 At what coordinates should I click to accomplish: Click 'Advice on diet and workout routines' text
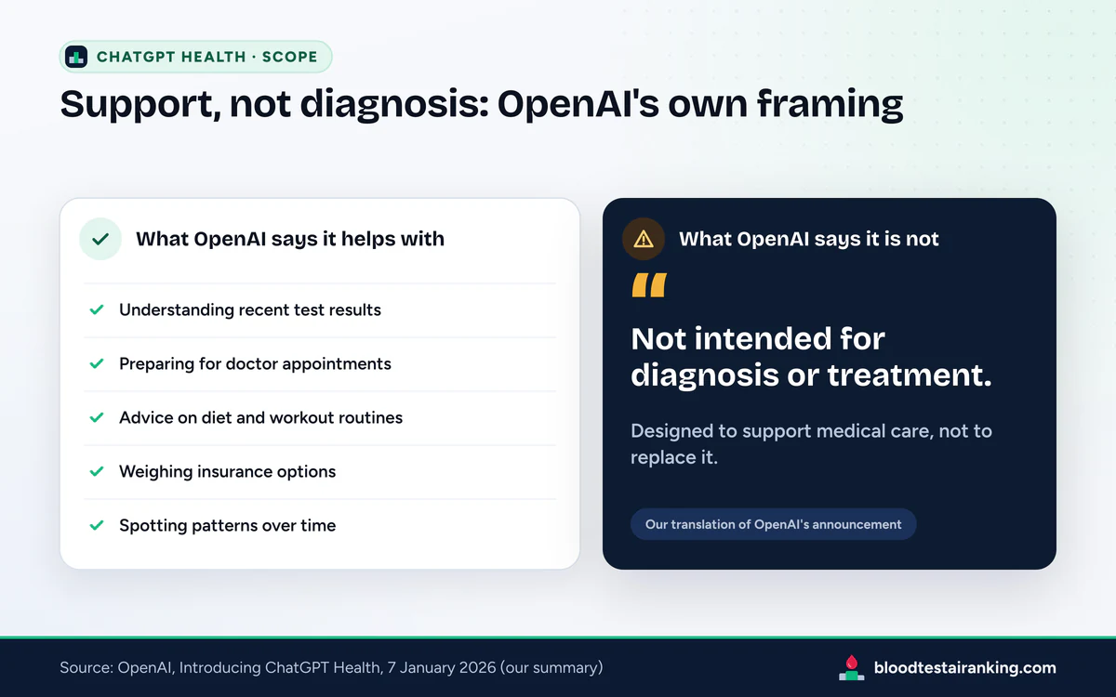click(x=261, y=417)
